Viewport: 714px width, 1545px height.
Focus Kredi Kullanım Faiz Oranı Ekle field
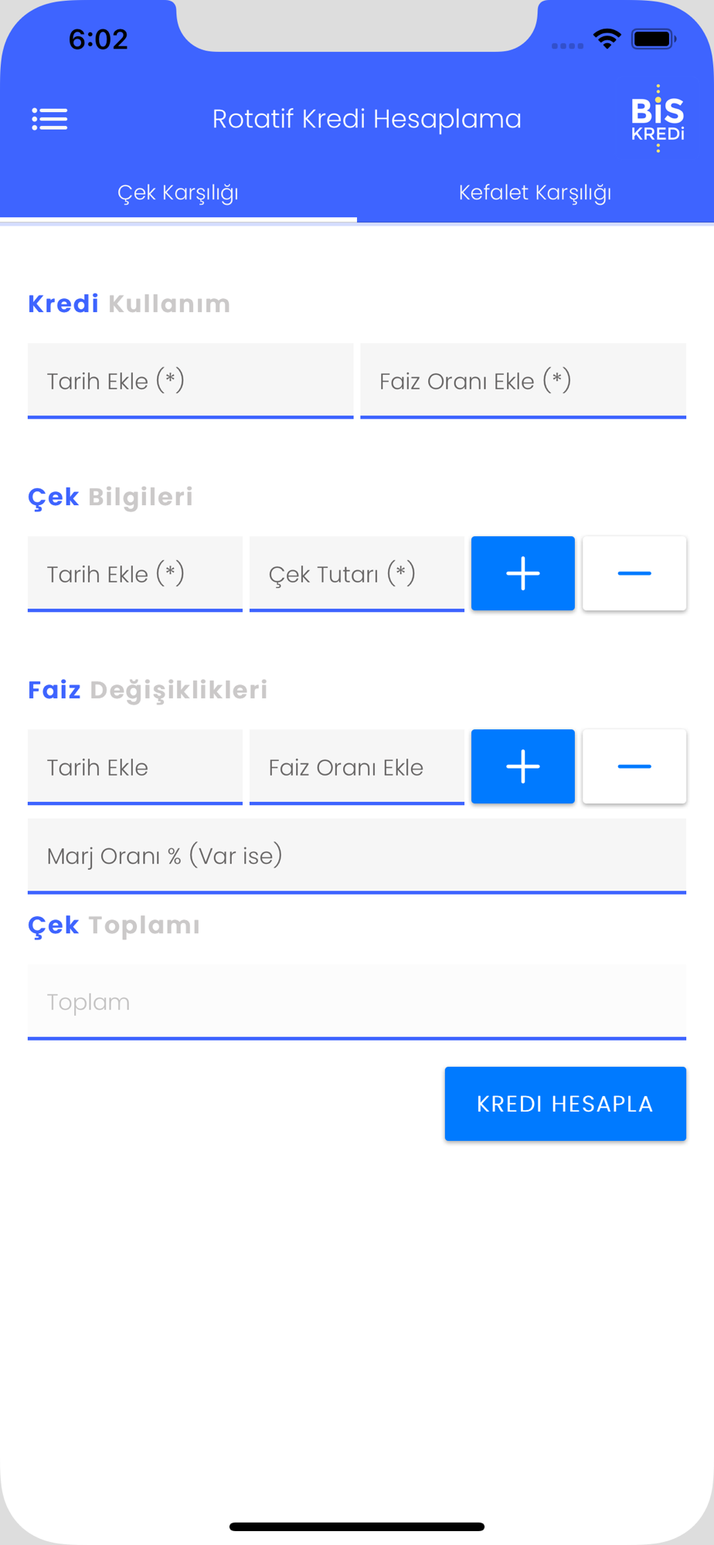(x=523, y=381)
